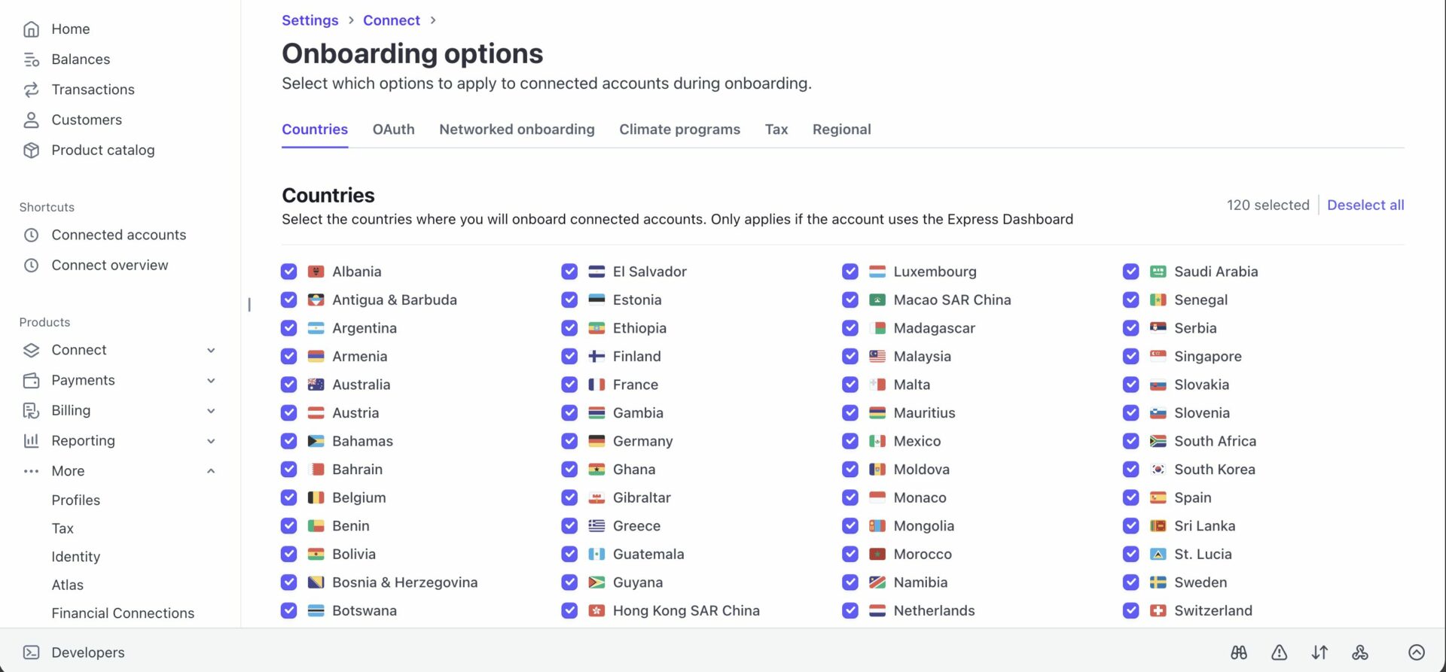Uncheck the Germany checkbox

(569, 441)
